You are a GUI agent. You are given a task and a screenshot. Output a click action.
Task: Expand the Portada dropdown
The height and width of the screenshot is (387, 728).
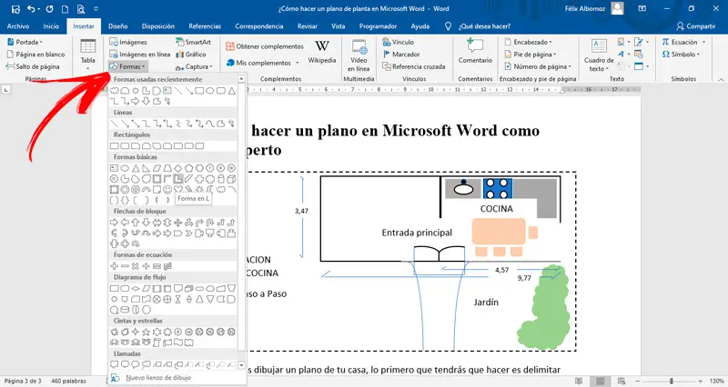(x=25, y=42)
